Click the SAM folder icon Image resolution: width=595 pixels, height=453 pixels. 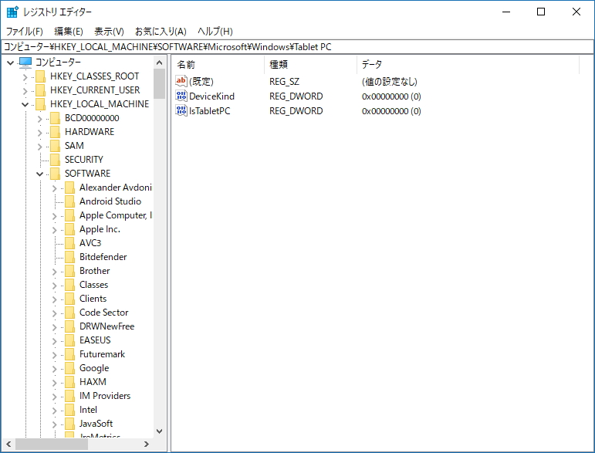pyautogui.click(x=55, y=146)
